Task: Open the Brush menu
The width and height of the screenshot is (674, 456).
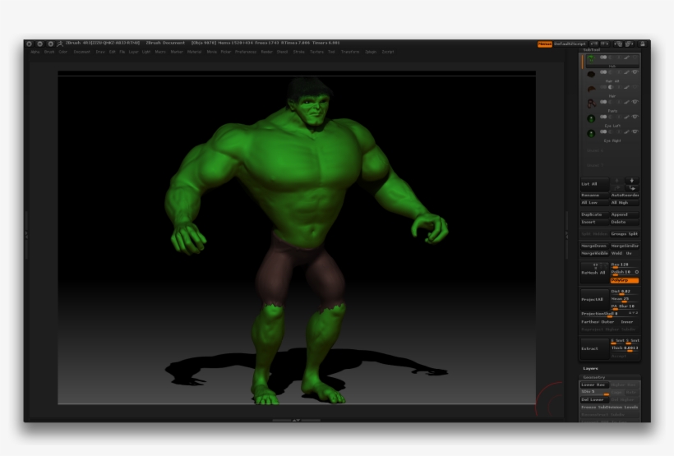Action: point(49,52)
